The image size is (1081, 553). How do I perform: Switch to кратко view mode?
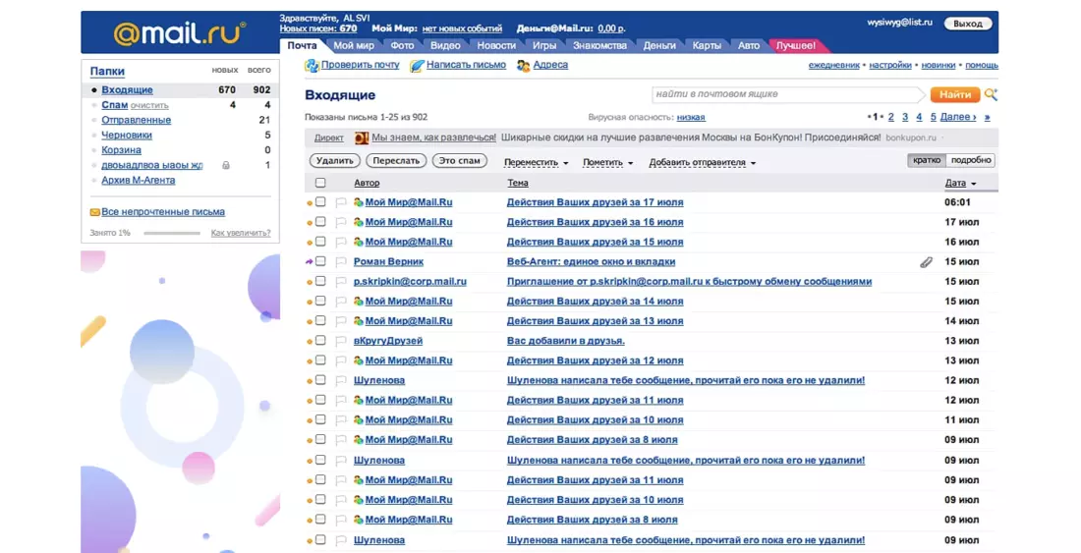pyautogui.click(x=927, y=160)
